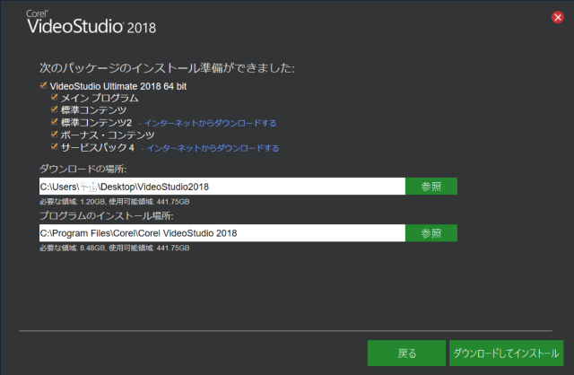Focus the download location path field
The width and height of the screenshot is (574, 375).
click(222, 187)
